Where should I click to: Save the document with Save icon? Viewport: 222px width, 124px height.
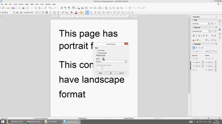pos(13,8)
